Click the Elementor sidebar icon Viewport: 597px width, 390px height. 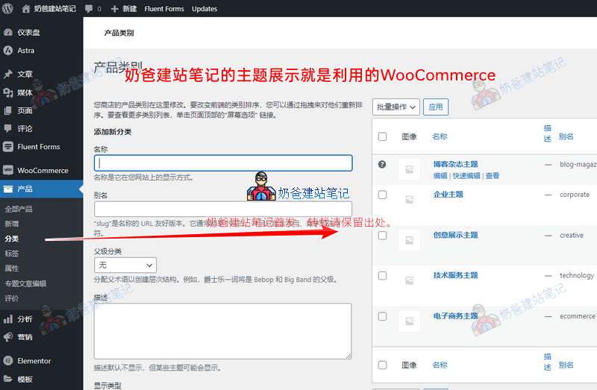coord(8,361)
